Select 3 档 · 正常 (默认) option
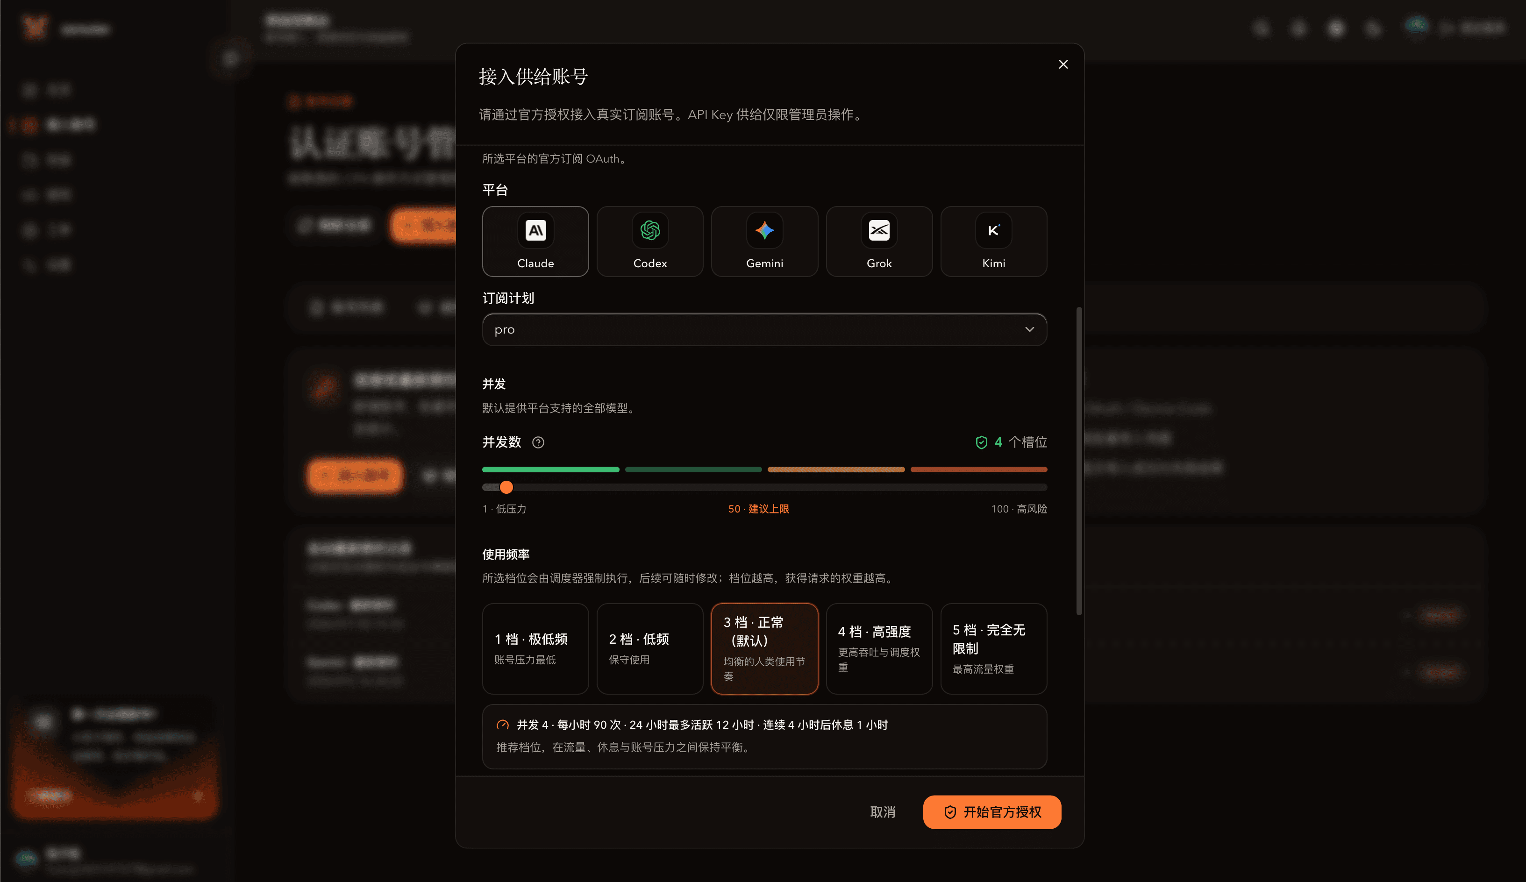 tap(764, 648)
